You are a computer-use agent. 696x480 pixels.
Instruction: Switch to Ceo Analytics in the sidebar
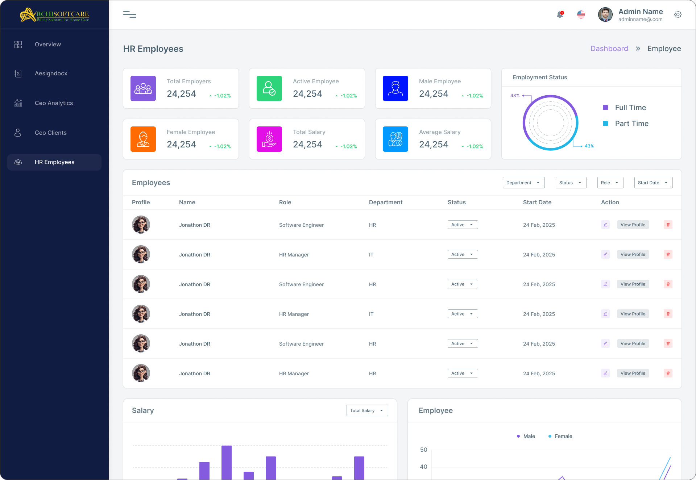(54, 103)
